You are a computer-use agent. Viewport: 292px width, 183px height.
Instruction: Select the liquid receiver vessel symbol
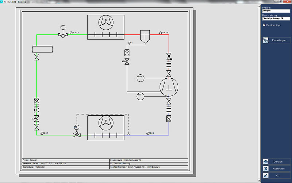tap(42, 49)
